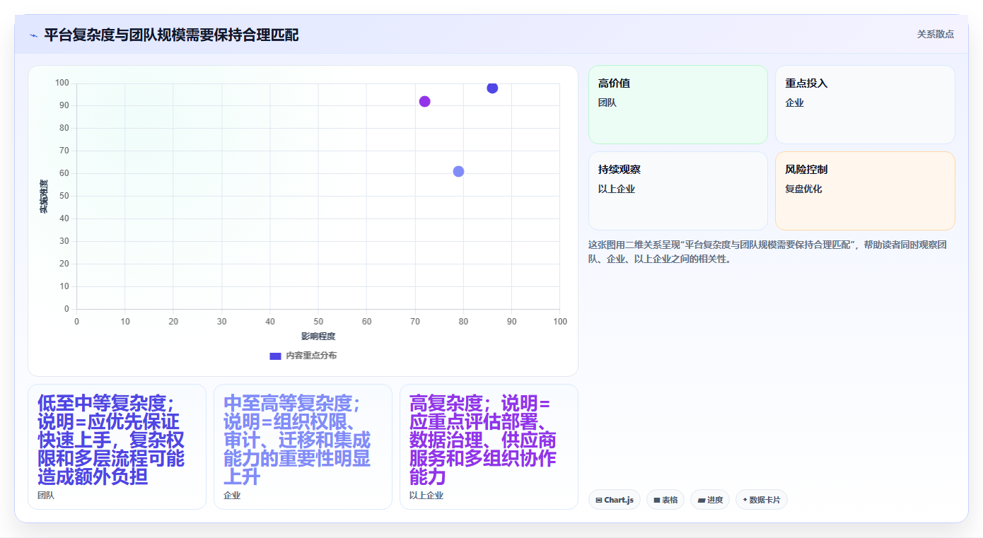Click the 重点投入 heading
This screenshot has width=983, height=538.
click(806, 83)
